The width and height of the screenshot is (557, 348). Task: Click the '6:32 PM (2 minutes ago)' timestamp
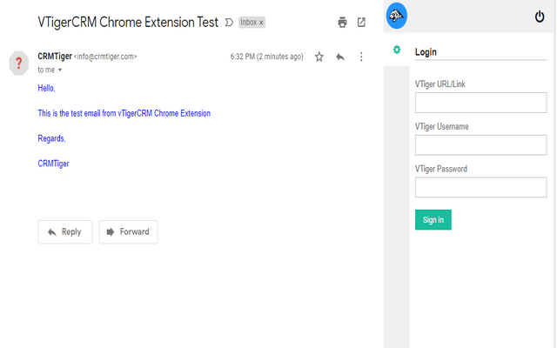(x=267, y=57)
